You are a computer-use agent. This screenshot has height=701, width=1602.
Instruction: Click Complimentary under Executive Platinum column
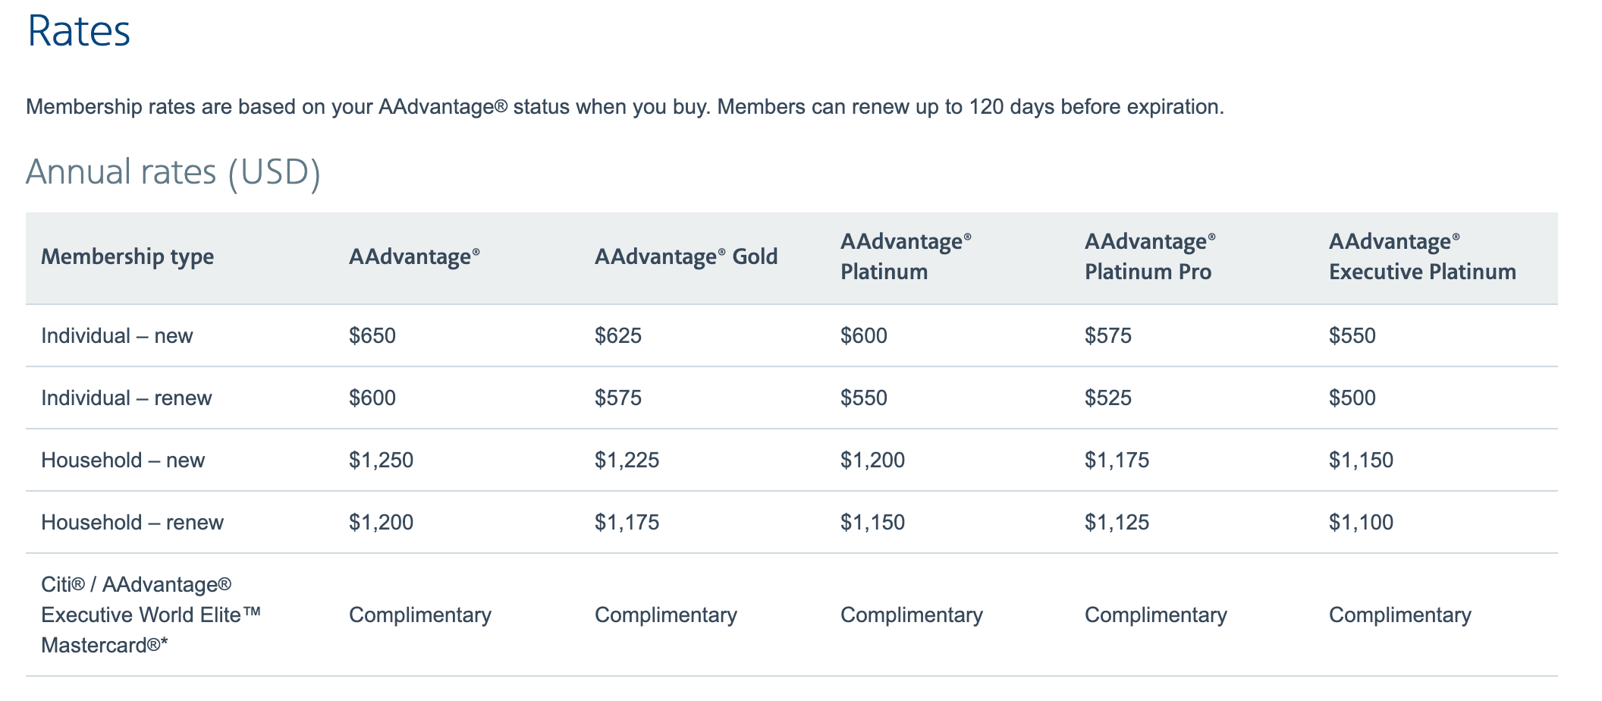(1399, 615)
